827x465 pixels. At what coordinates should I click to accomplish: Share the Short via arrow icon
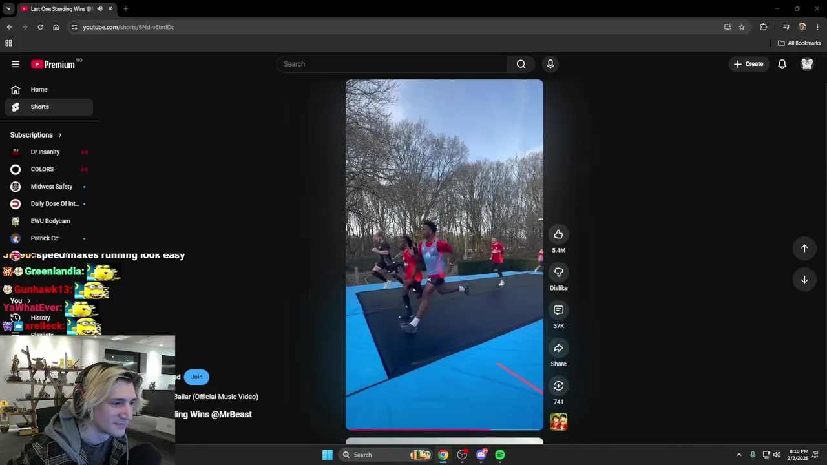(558, 348)
